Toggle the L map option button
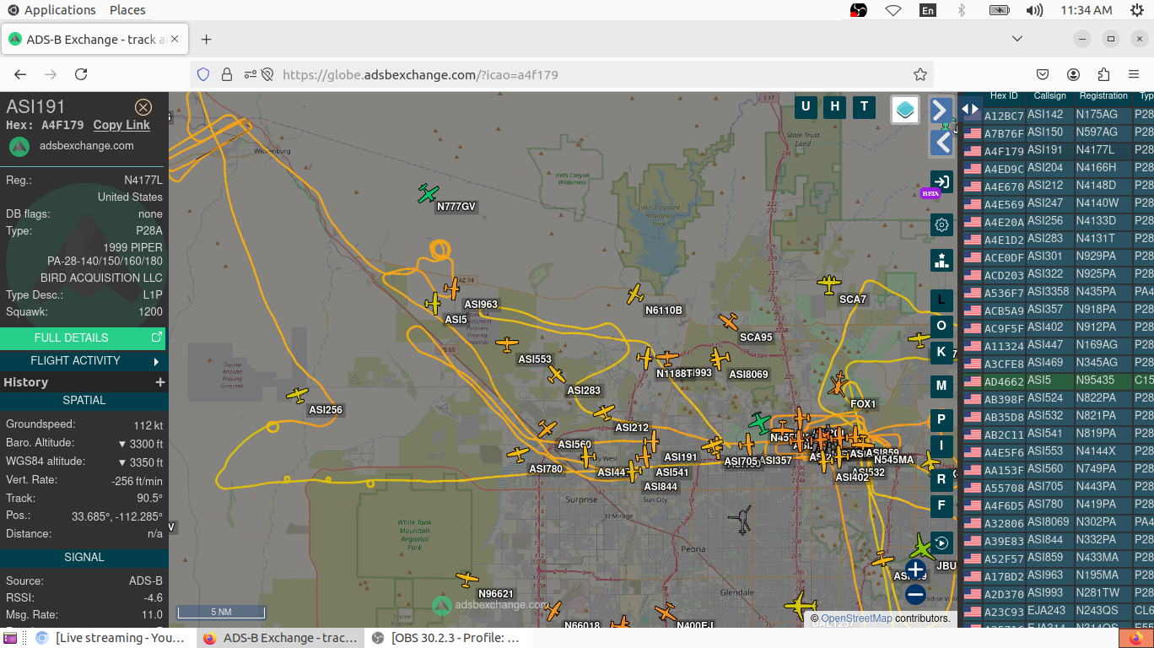 pos(942,300)
